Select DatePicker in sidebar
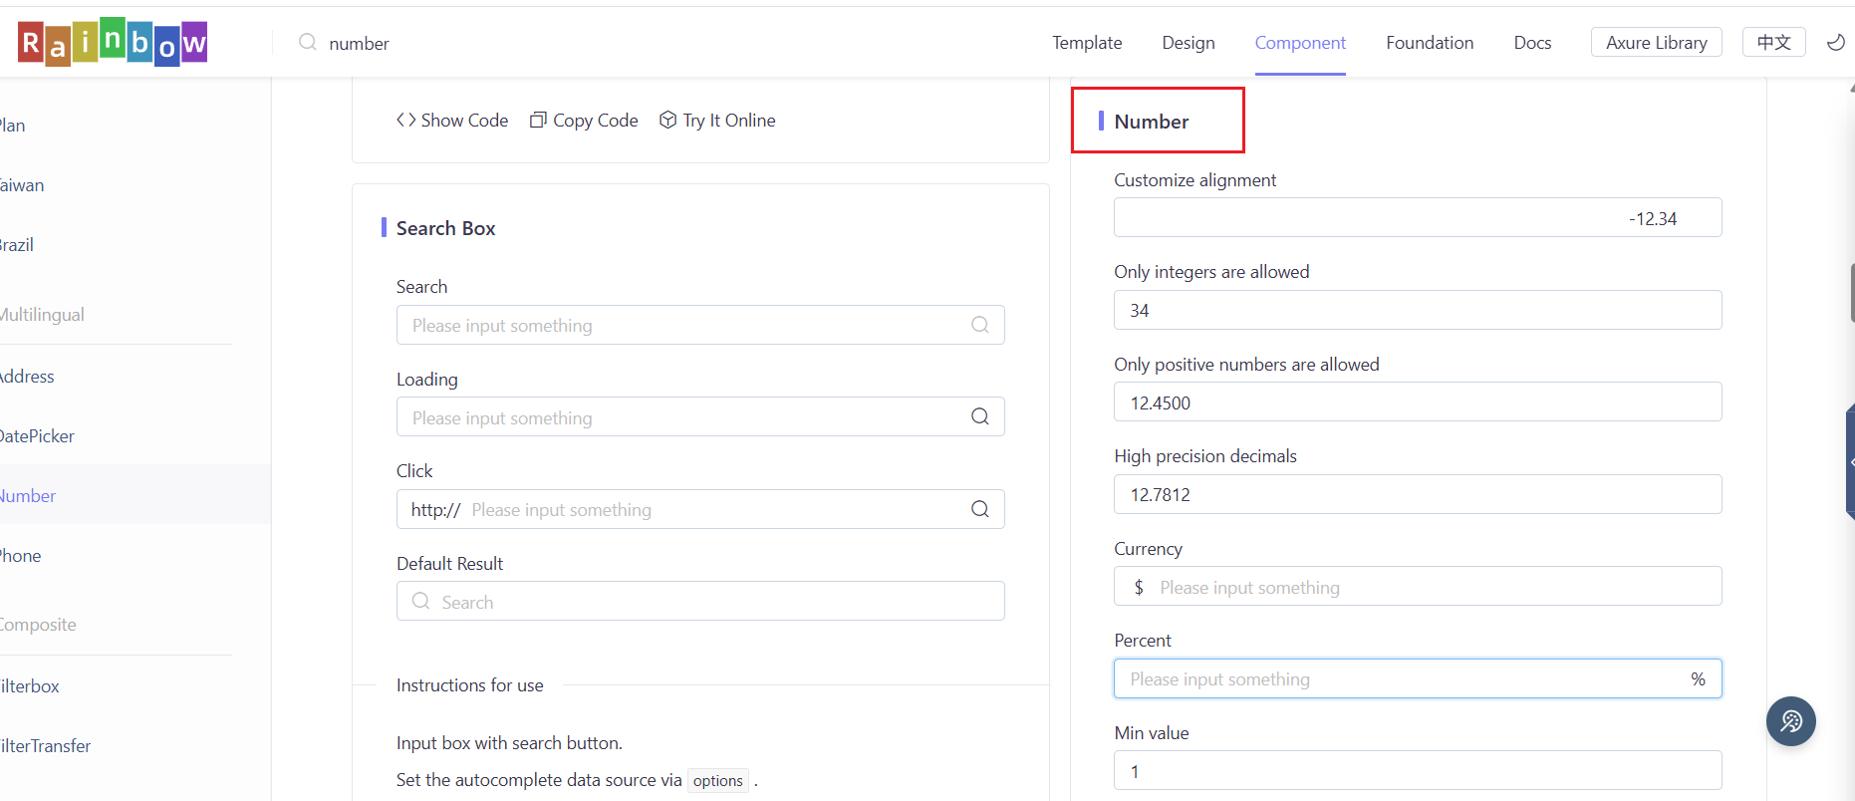 38,436
